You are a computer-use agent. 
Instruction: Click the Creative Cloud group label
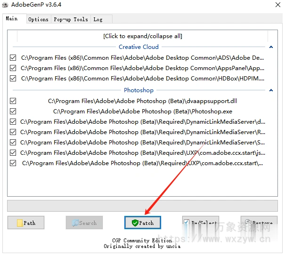[138, 47]
